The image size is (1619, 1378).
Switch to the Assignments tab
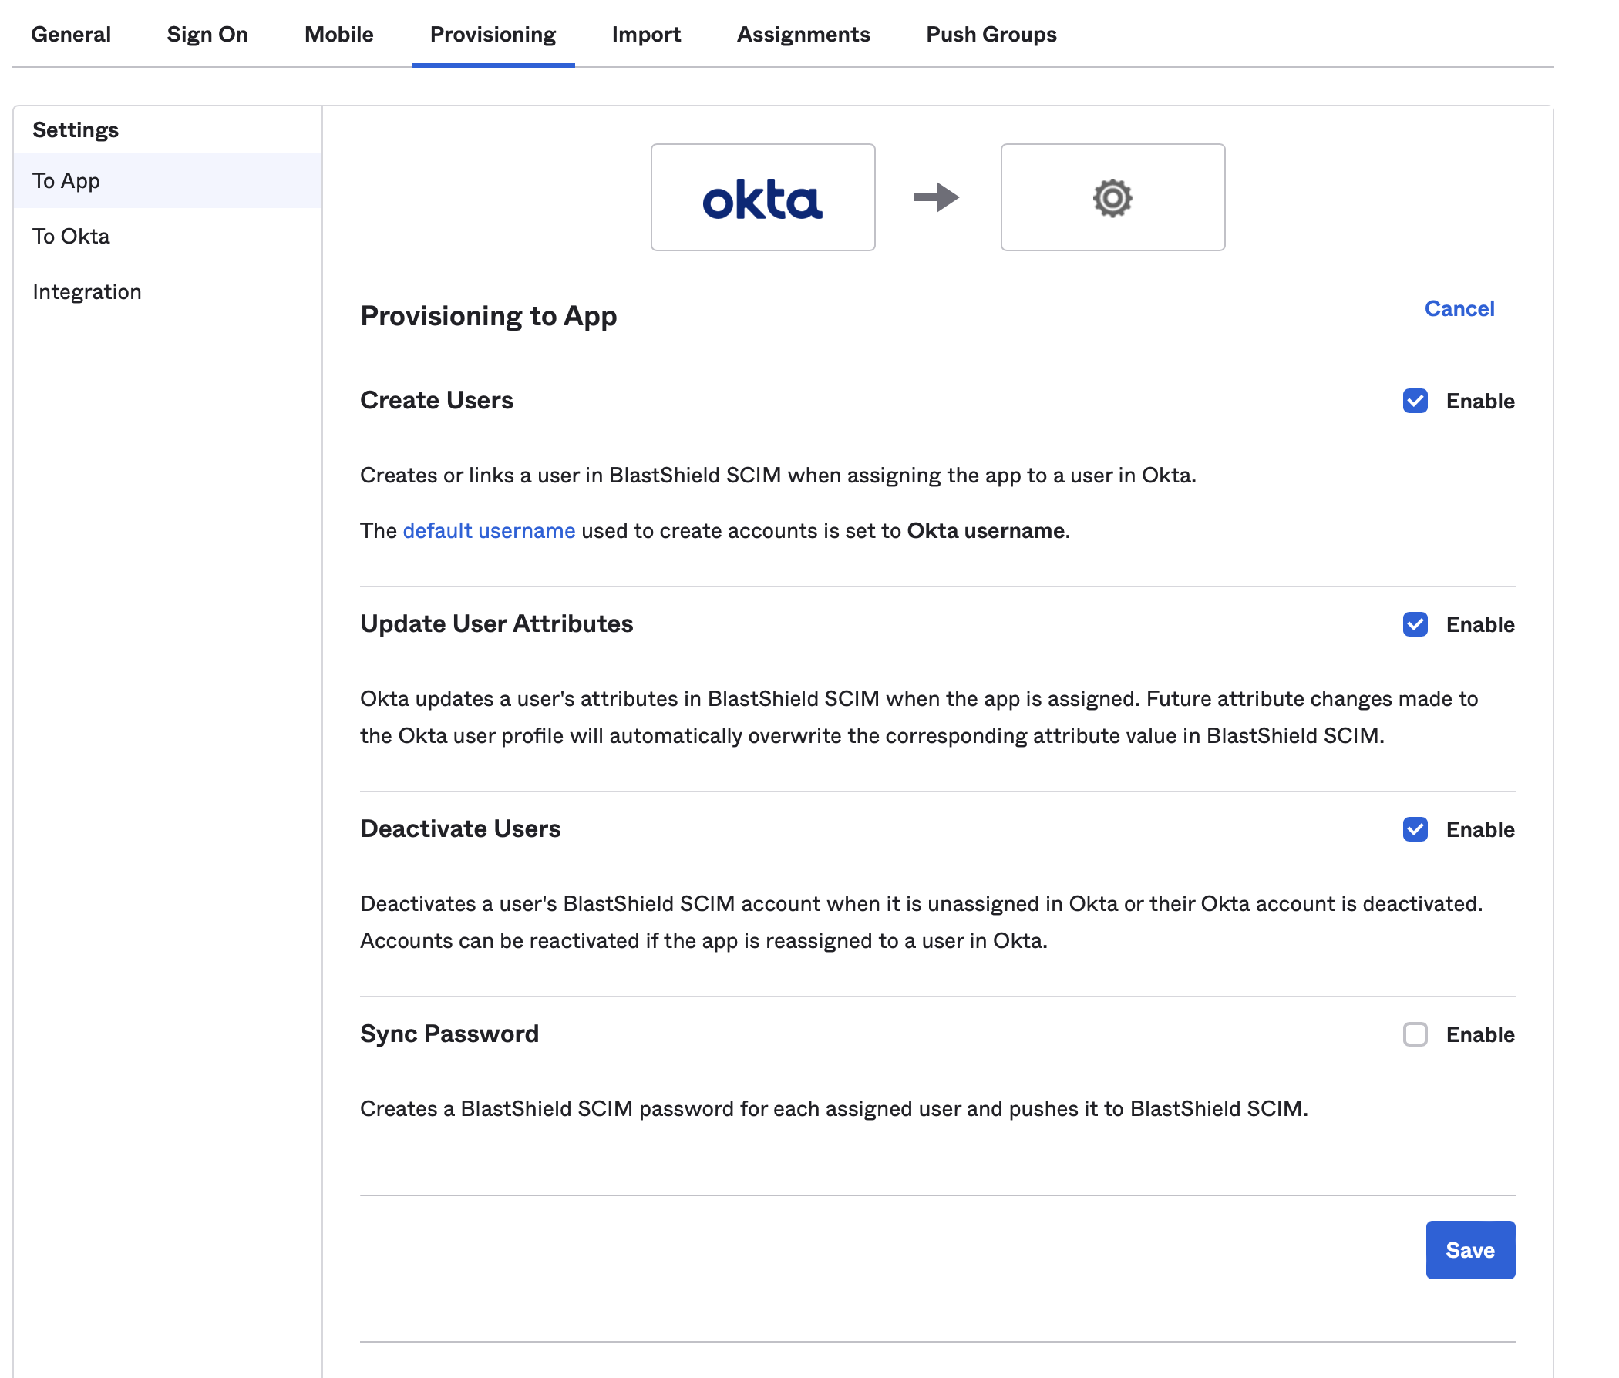pyautogui.click(x=803, y=35)
